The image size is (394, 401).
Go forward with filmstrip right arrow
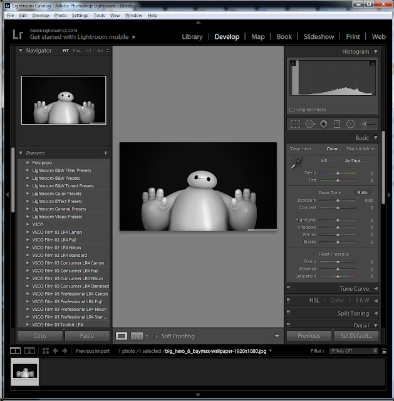pos(65,351)
